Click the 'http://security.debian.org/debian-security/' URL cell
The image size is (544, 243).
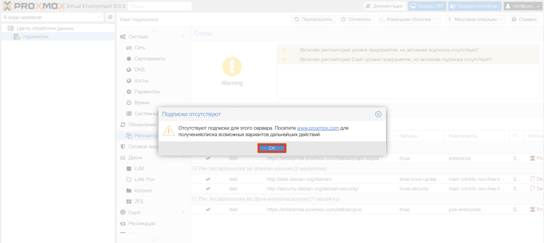(x=313, y=189)
